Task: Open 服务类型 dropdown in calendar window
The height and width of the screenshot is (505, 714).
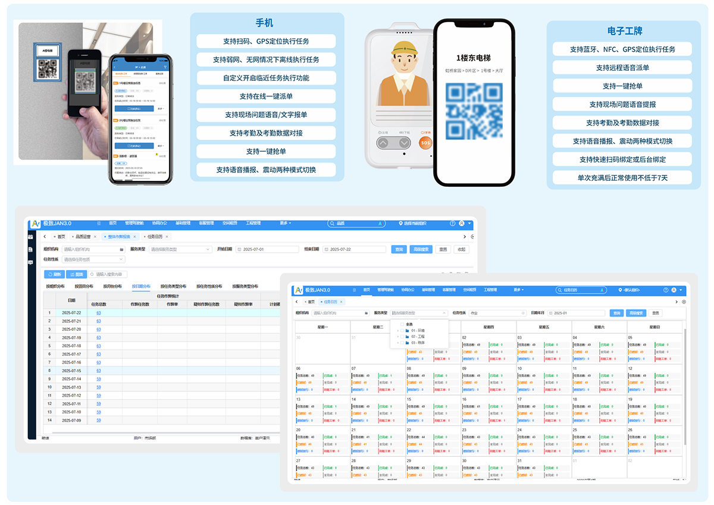Action: tap(419, 313)
